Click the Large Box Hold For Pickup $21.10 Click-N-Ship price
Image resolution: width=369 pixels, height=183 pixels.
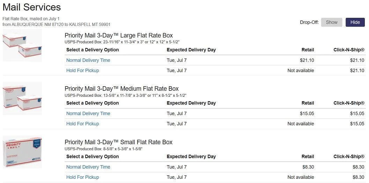tap(357, 71)
